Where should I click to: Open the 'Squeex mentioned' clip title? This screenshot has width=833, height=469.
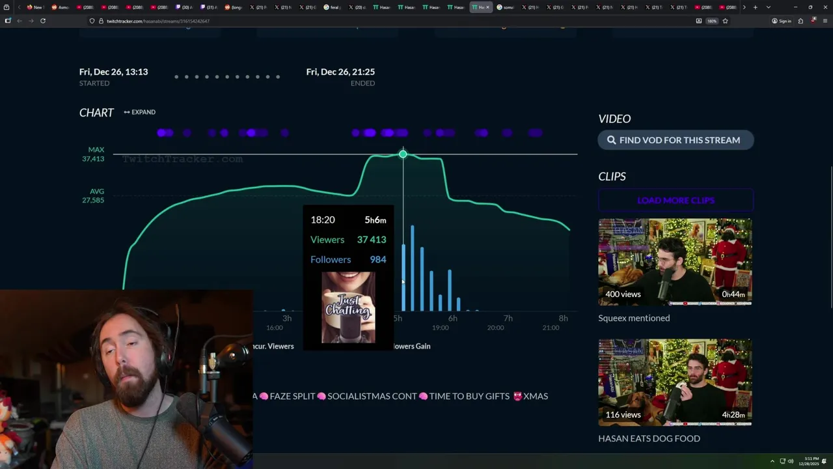point(634,318)
